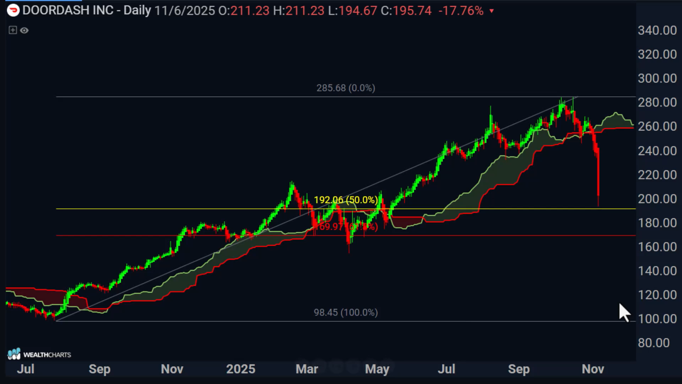Select the 285.68 (0.0%) Fibonacci label
Viewport: 682px width, 384px height.
click(x=346, y=88)
